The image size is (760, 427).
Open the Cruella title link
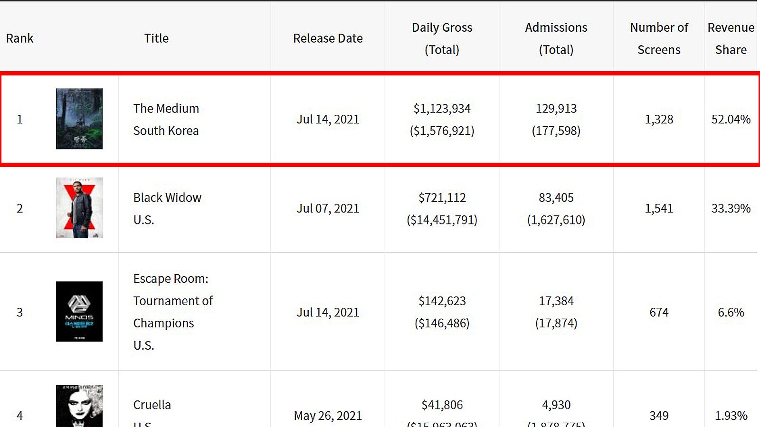pyautogui.click(x=152, y=405)
